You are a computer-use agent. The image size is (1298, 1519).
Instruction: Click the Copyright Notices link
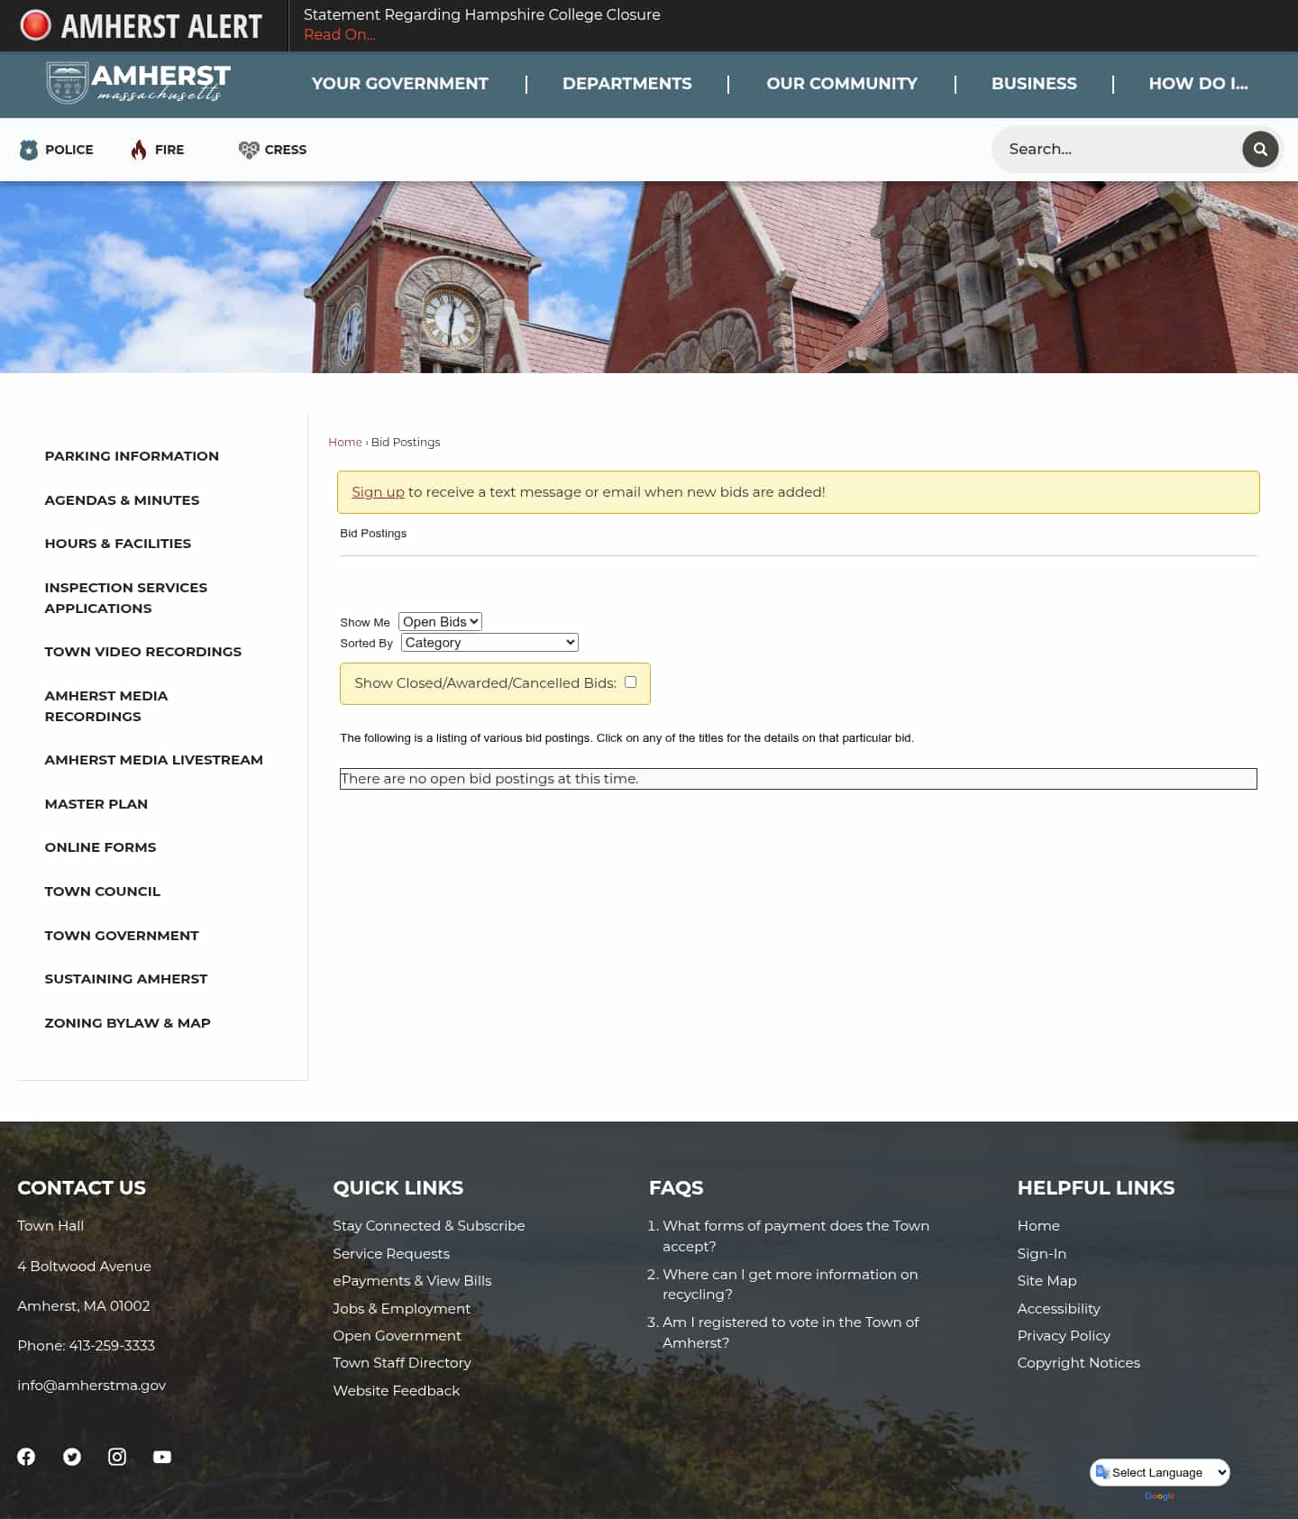click(x=1078, y=1363)
